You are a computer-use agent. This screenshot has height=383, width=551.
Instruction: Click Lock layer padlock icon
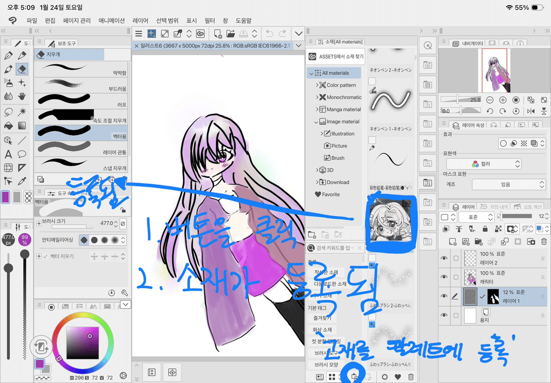pyautogui.click(x=485, y=229)
